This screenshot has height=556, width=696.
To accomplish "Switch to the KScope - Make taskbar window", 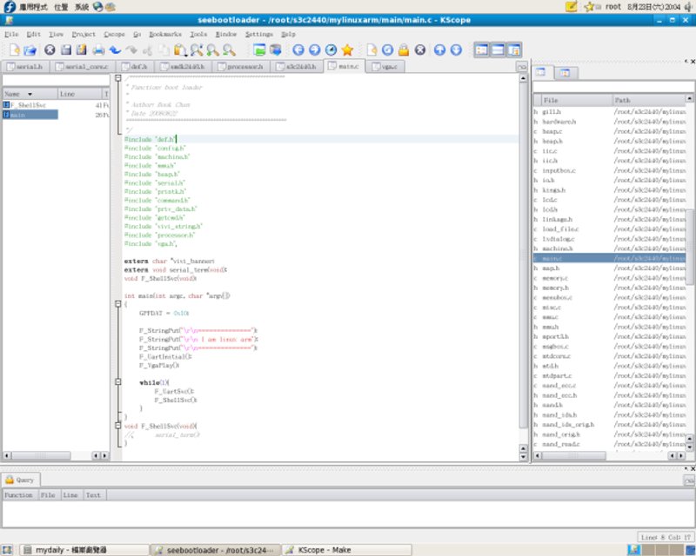I will click(x=347, y=550).
